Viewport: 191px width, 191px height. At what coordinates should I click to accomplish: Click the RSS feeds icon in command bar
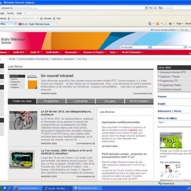pos(157,24)
